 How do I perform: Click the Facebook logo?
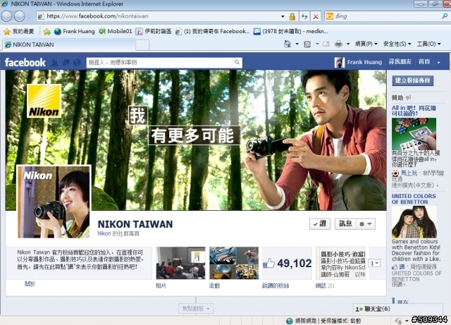click(25, 63)
